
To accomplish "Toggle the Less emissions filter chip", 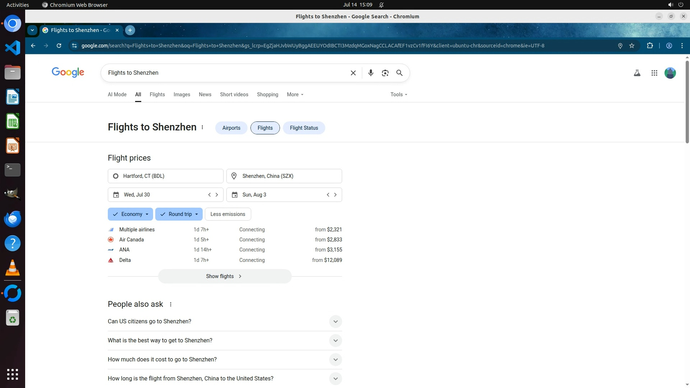I will [227, 214].
